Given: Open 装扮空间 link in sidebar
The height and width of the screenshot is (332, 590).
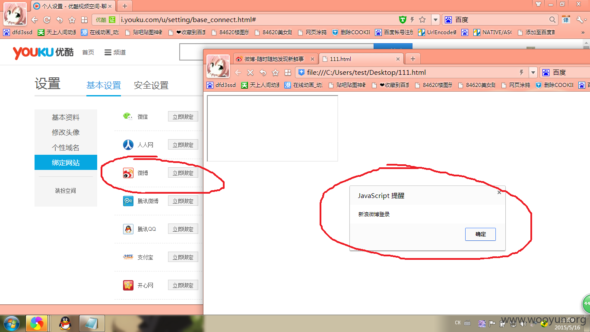Looking at the screenshot, I should pyautogui.click(x=66, y=191).
